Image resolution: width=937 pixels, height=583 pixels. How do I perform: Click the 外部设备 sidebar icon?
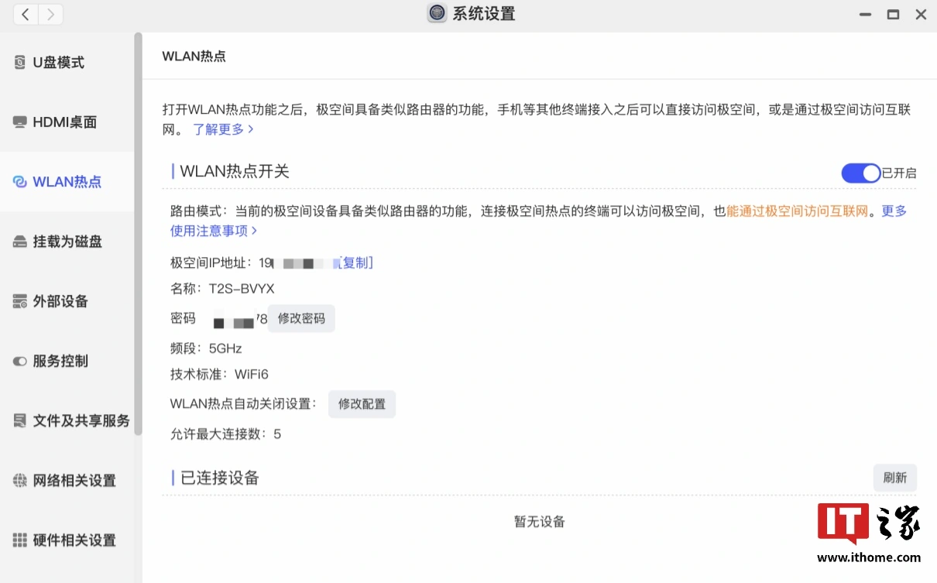20,302
